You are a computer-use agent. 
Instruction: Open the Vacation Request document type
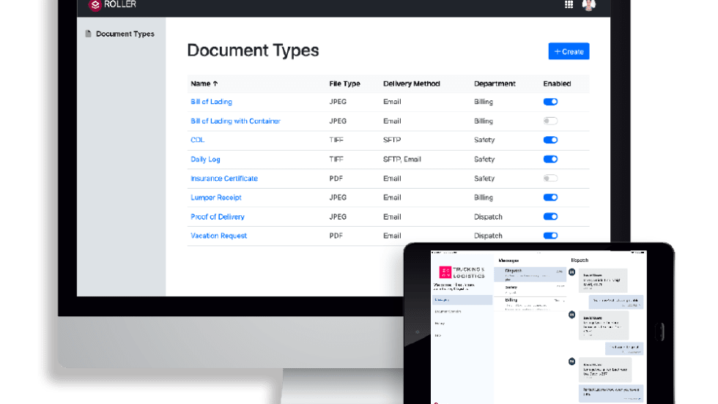pos(218,236)
